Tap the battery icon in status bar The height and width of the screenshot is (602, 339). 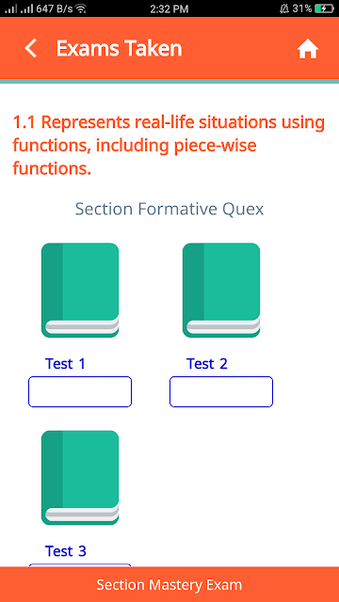[x=325, y=8]
